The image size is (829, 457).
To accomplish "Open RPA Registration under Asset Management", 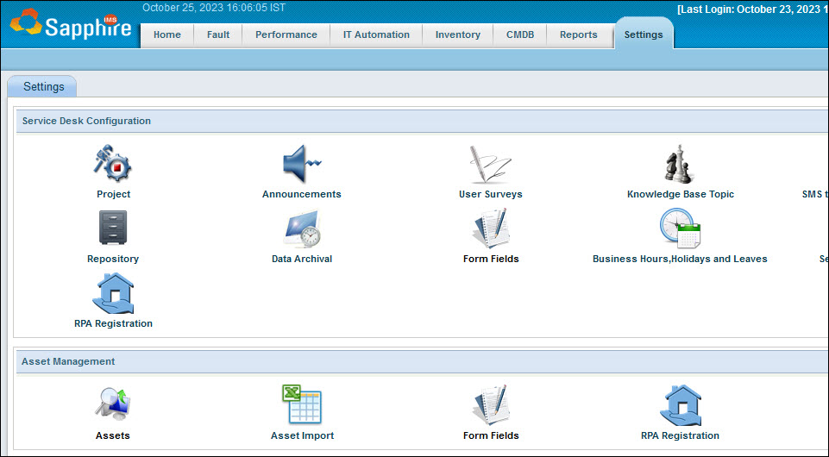I will coord(680,406).
